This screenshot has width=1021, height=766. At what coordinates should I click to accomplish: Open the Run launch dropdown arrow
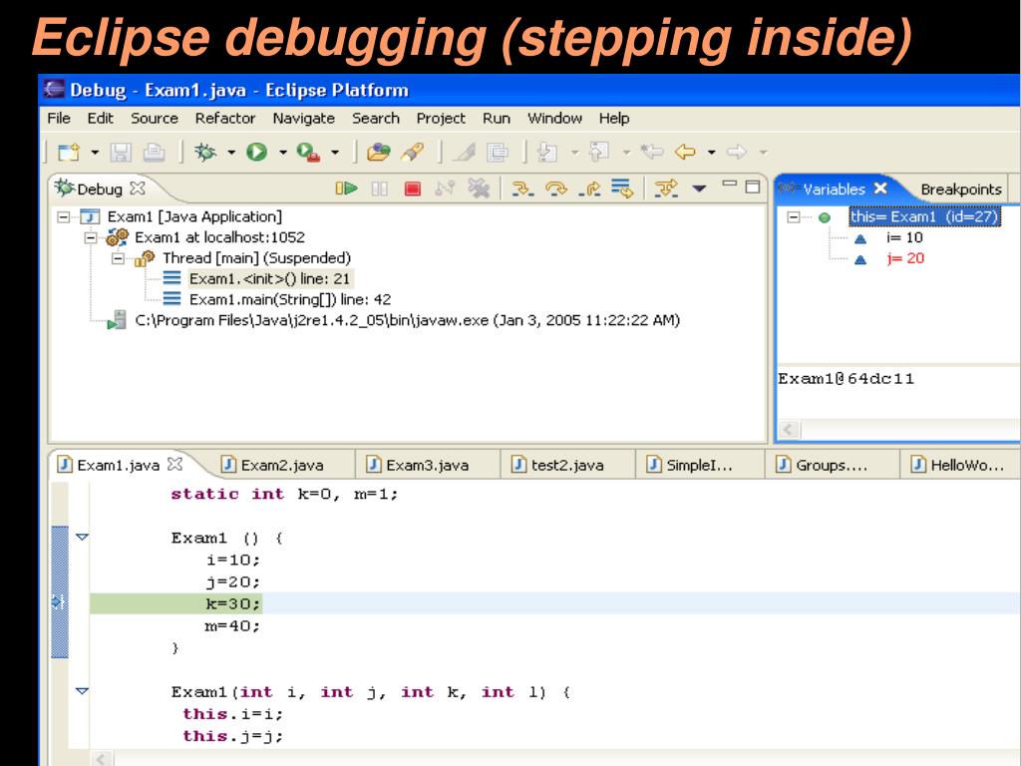(x=283, y=153)
